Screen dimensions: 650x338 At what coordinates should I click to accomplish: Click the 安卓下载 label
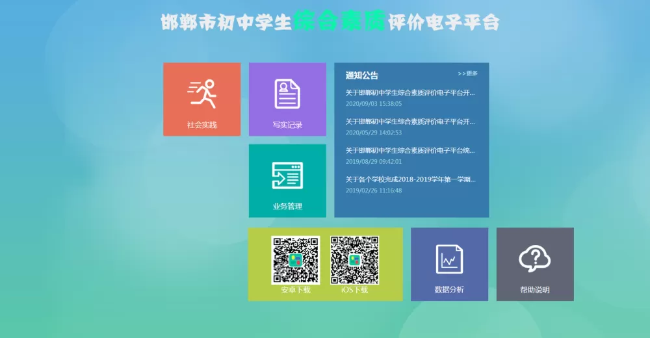(x=296, y=290)
